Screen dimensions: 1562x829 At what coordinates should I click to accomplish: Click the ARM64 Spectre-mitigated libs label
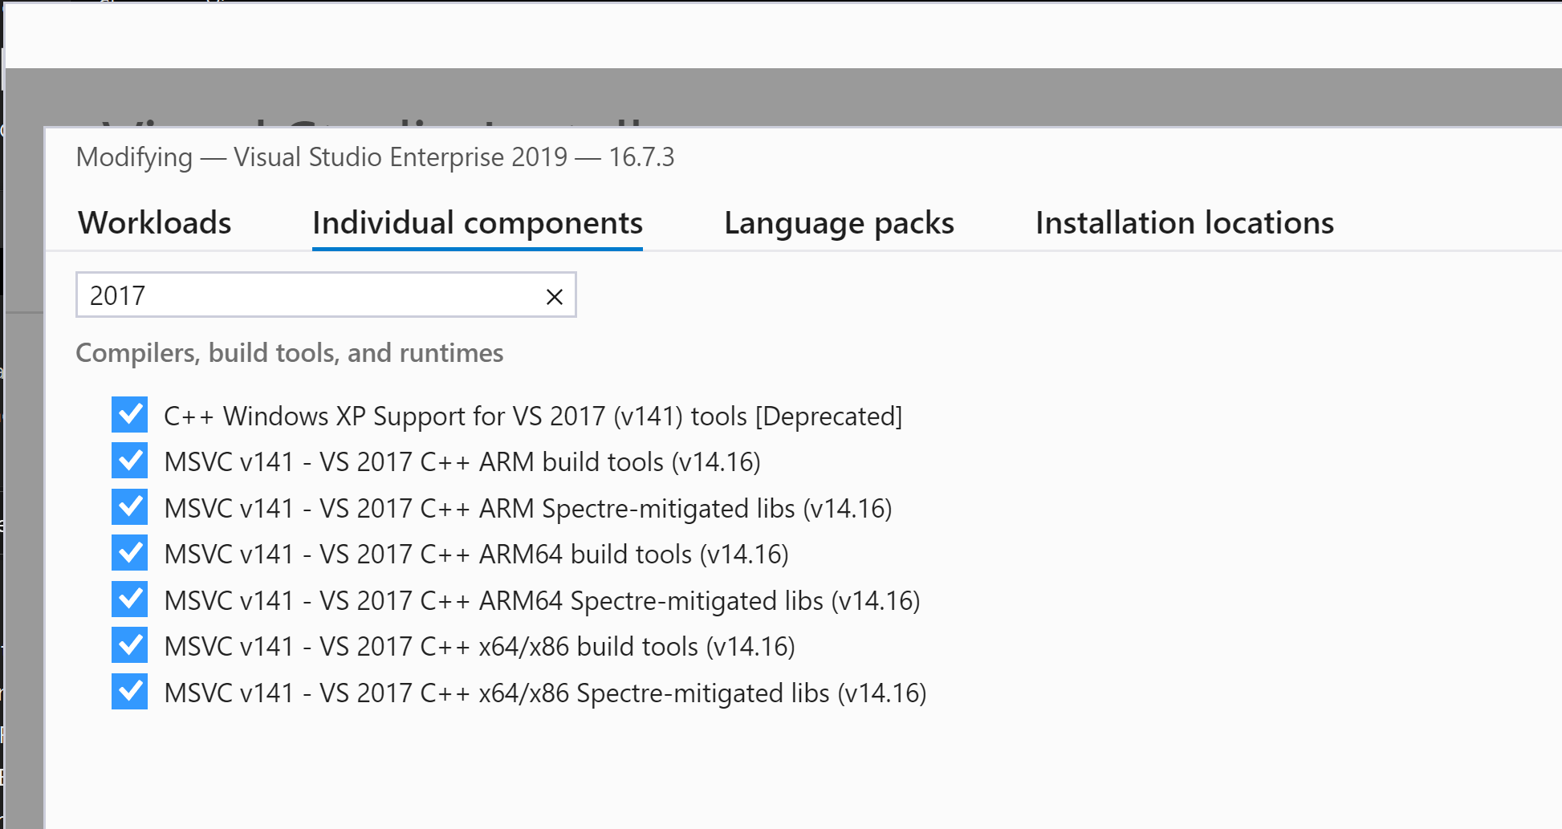click(542, 601)
